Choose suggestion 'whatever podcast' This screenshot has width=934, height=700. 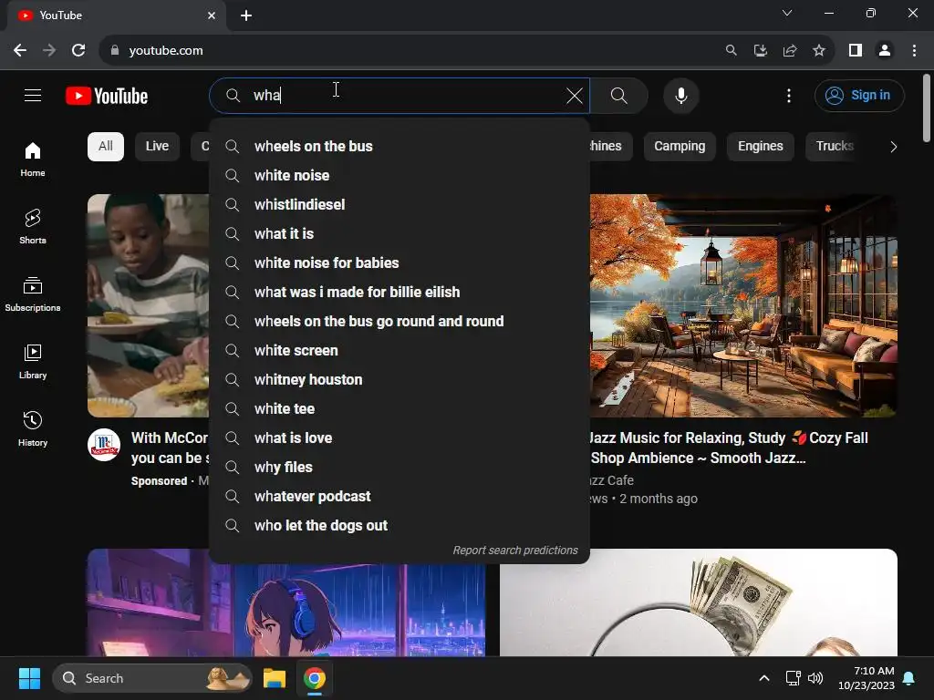(400, 496)
